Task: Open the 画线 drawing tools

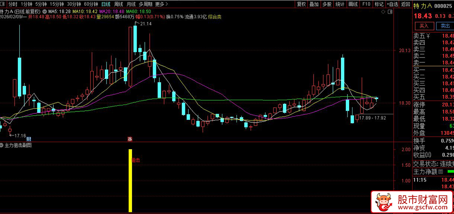Action: tap(353, 4)
